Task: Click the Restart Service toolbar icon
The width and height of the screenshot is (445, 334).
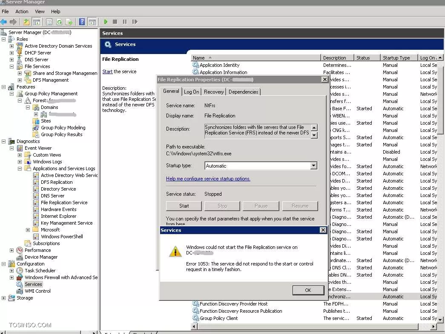Action: 135,22
